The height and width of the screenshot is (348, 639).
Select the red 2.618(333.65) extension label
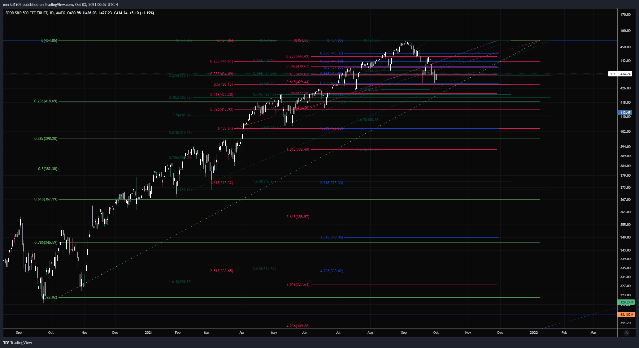pos(222,271)
